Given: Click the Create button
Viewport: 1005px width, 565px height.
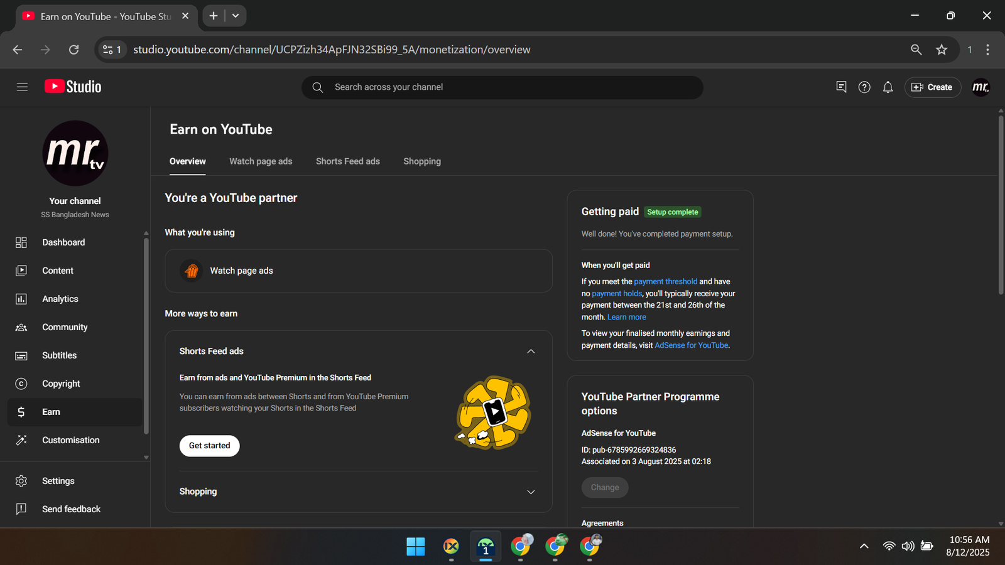Looking at the screenshot, I should 932,87.
